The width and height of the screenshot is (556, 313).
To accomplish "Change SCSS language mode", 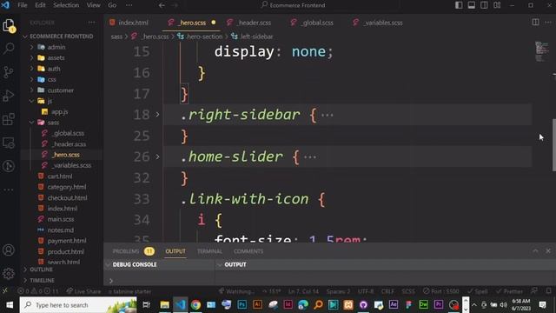I will coord(408,291).
